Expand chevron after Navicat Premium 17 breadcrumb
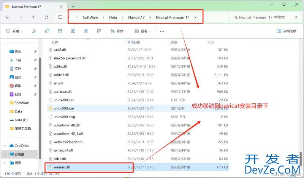 click(x=195, y=17)
